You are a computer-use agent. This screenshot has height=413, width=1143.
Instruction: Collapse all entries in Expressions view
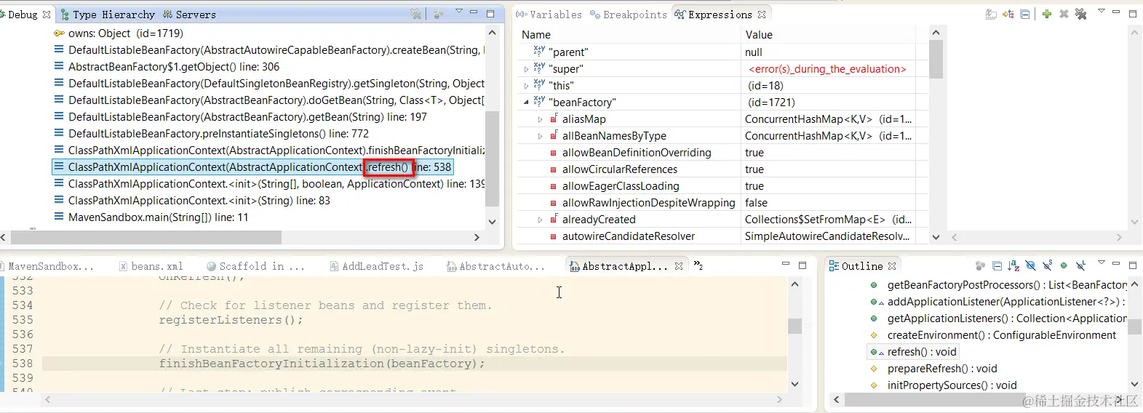tap(1025, 14)
